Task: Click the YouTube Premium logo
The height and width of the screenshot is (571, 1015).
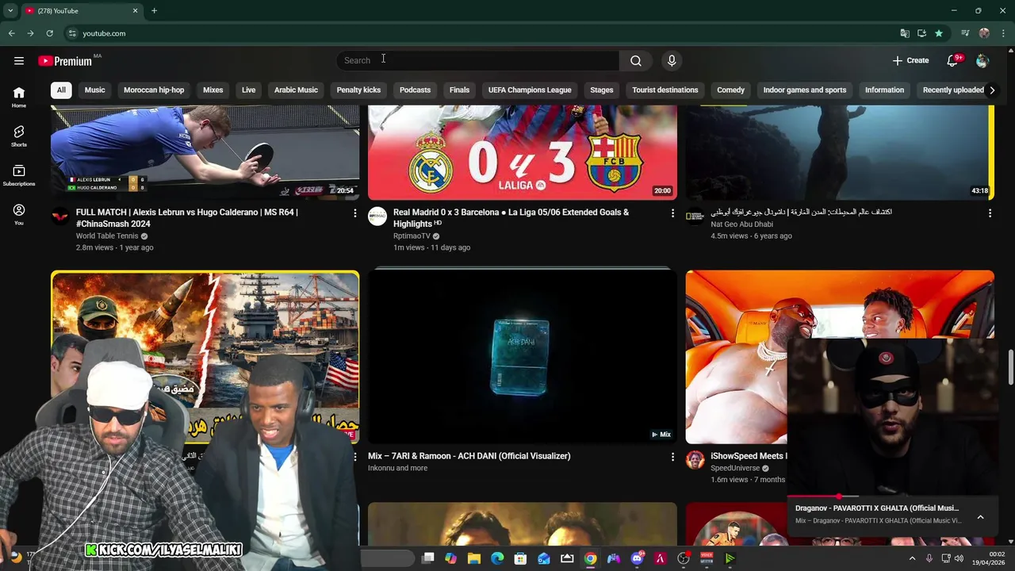Action: [x=65, y=60]
